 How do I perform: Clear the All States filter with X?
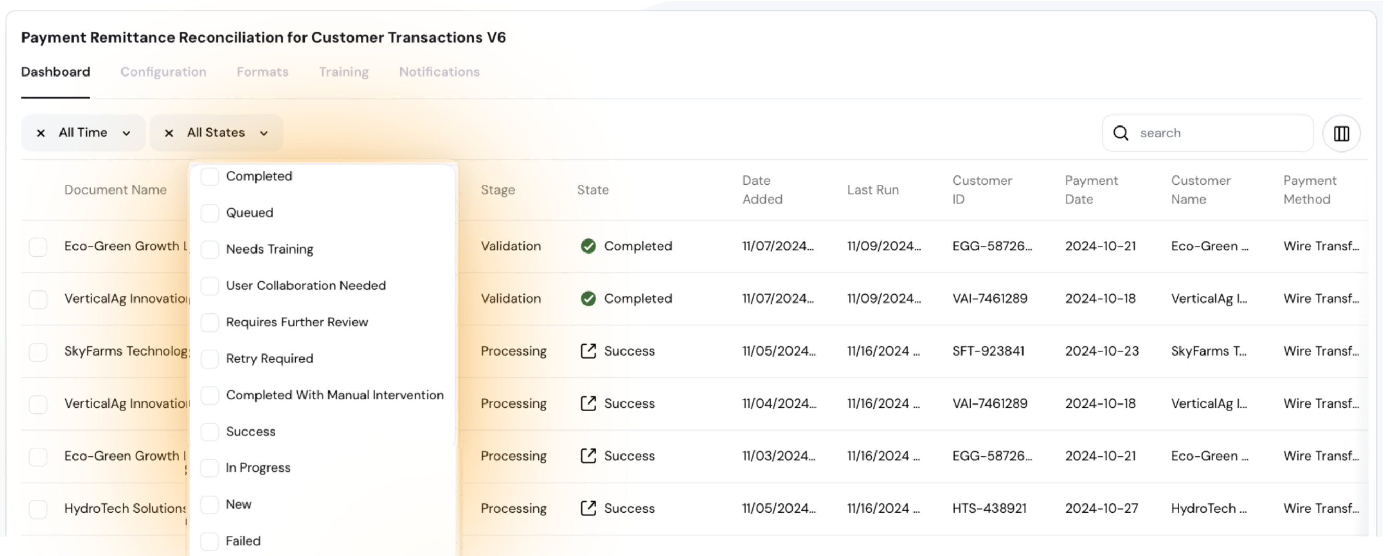tap(168, 133)
